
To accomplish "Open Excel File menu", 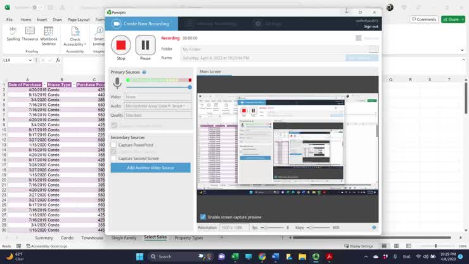I will pos(10,20).
